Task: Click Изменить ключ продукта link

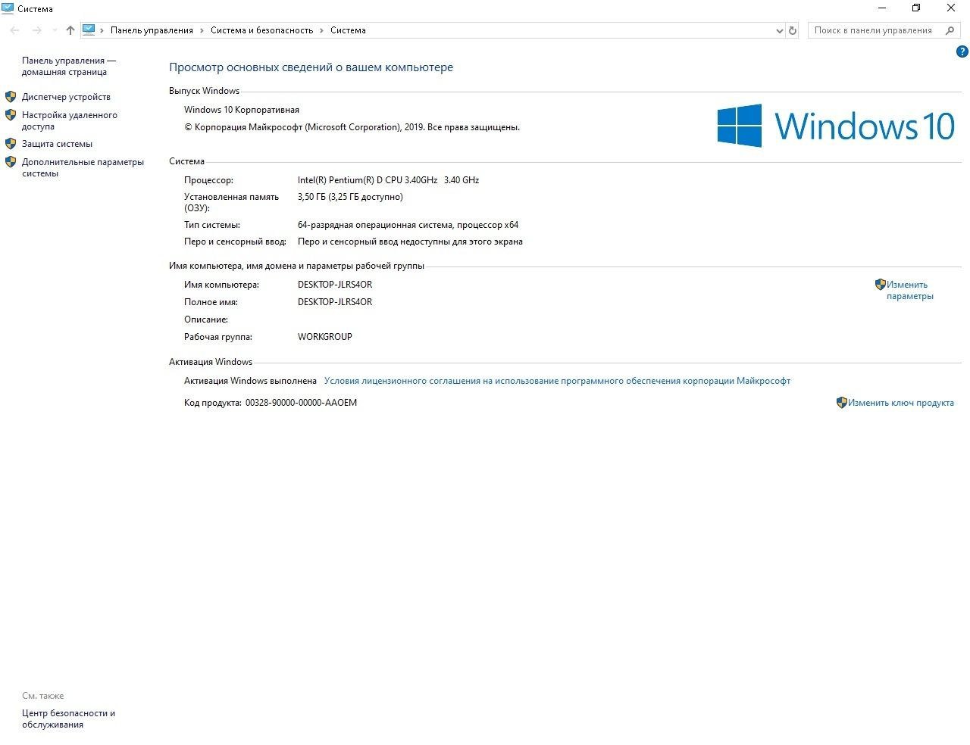Action: click(900, 403)
